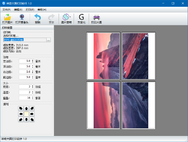Expand the small arrow beside 图片旋转
Screen dimensions: 188x142
pyautogui.click(x=70, y=17)
